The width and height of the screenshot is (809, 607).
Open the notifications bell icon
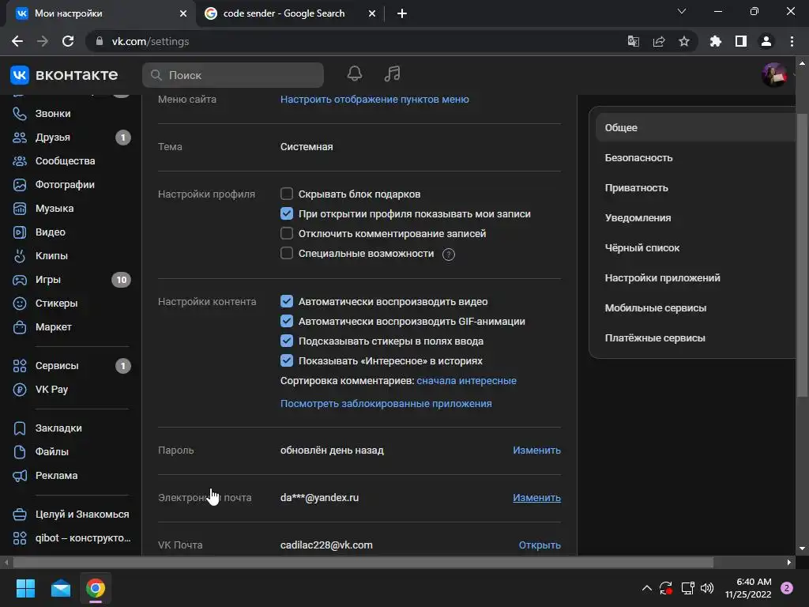tap(355, 74)
